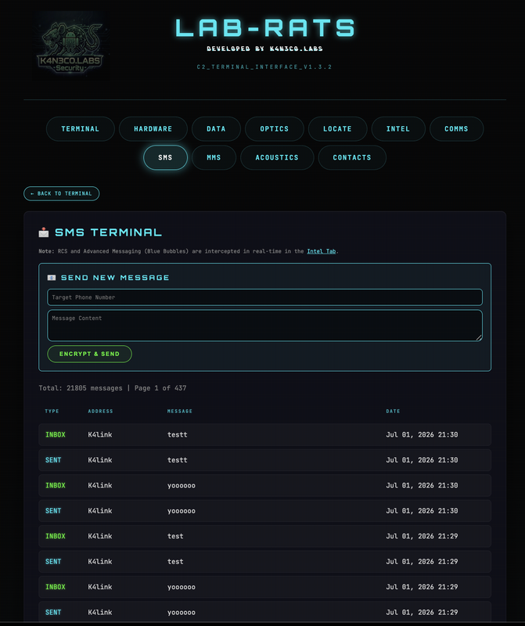Click INBOX label in the test row
Screen dimensions: 525x626
click(x=55, y=536)
